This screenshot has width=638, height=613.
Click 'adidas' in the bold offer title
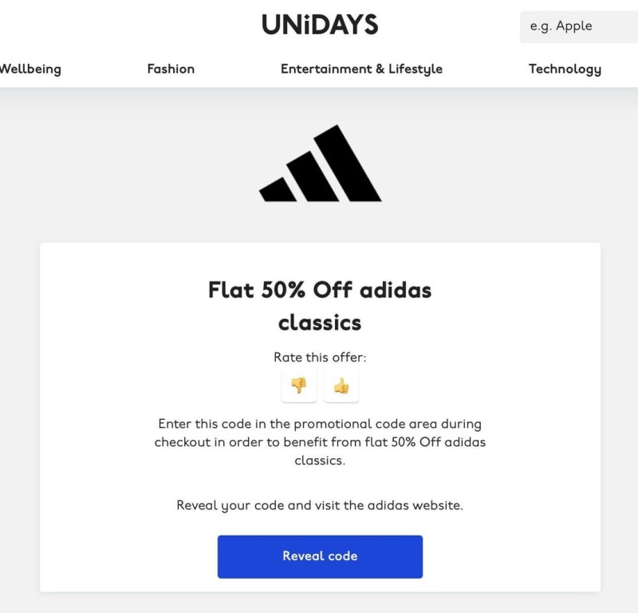[395, 290]
